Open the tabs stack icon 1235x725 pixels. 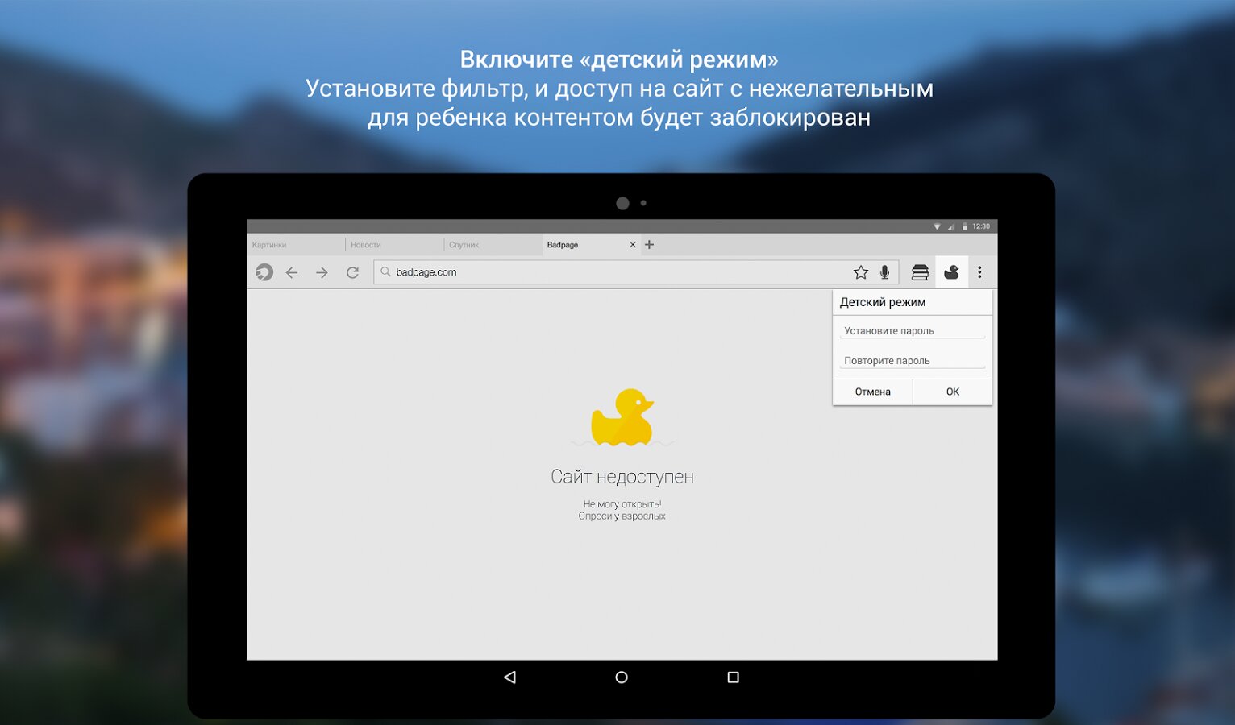pyautogui.click(x=920, y=272)
